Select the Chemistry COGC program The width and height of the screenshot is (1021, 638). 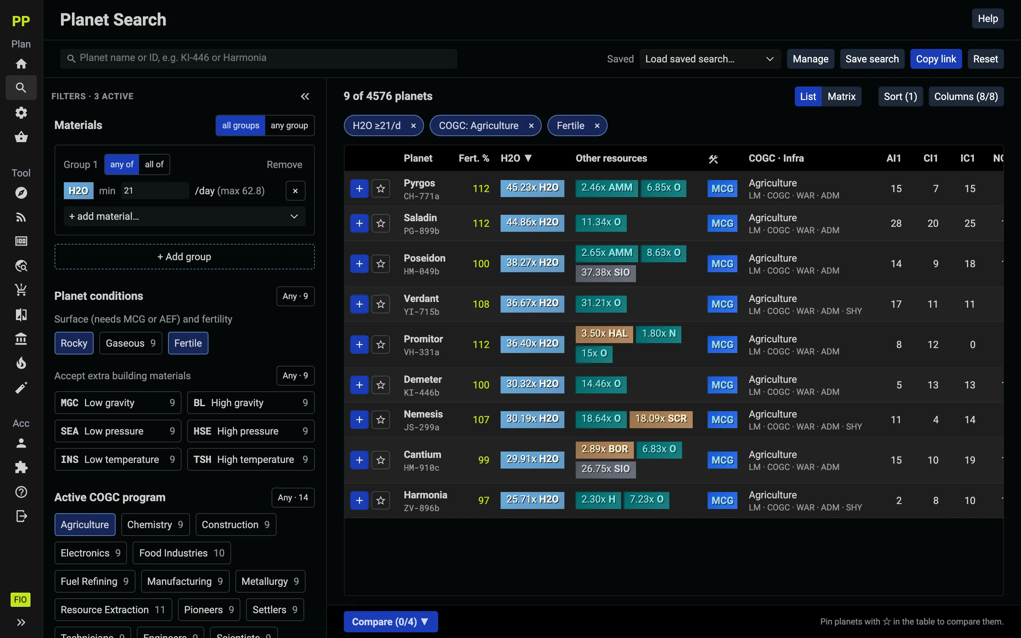tap(155, 525)
